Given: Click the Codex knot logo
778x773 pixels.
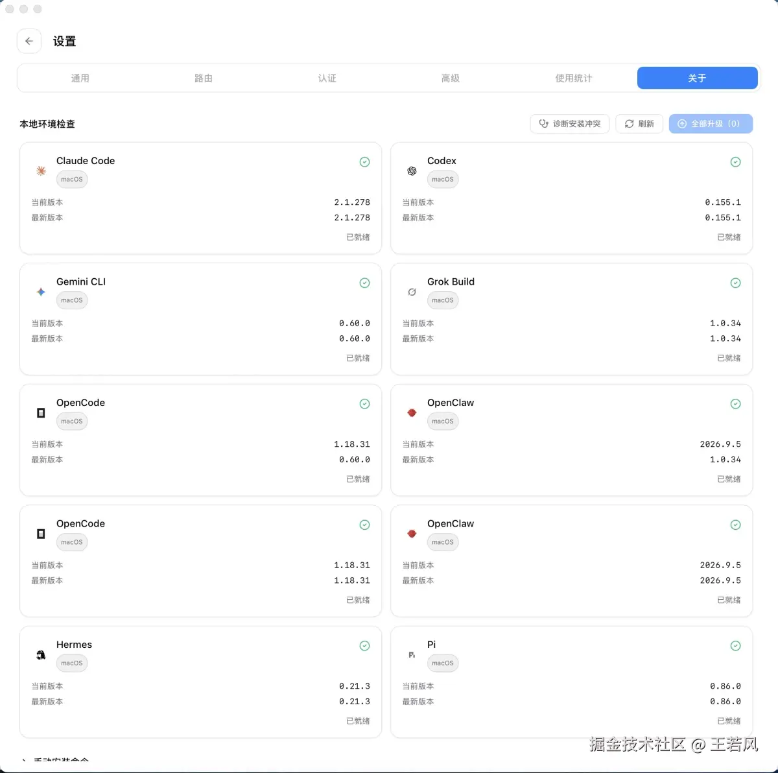Looking at the screenshot, I should tap(412, 171).
